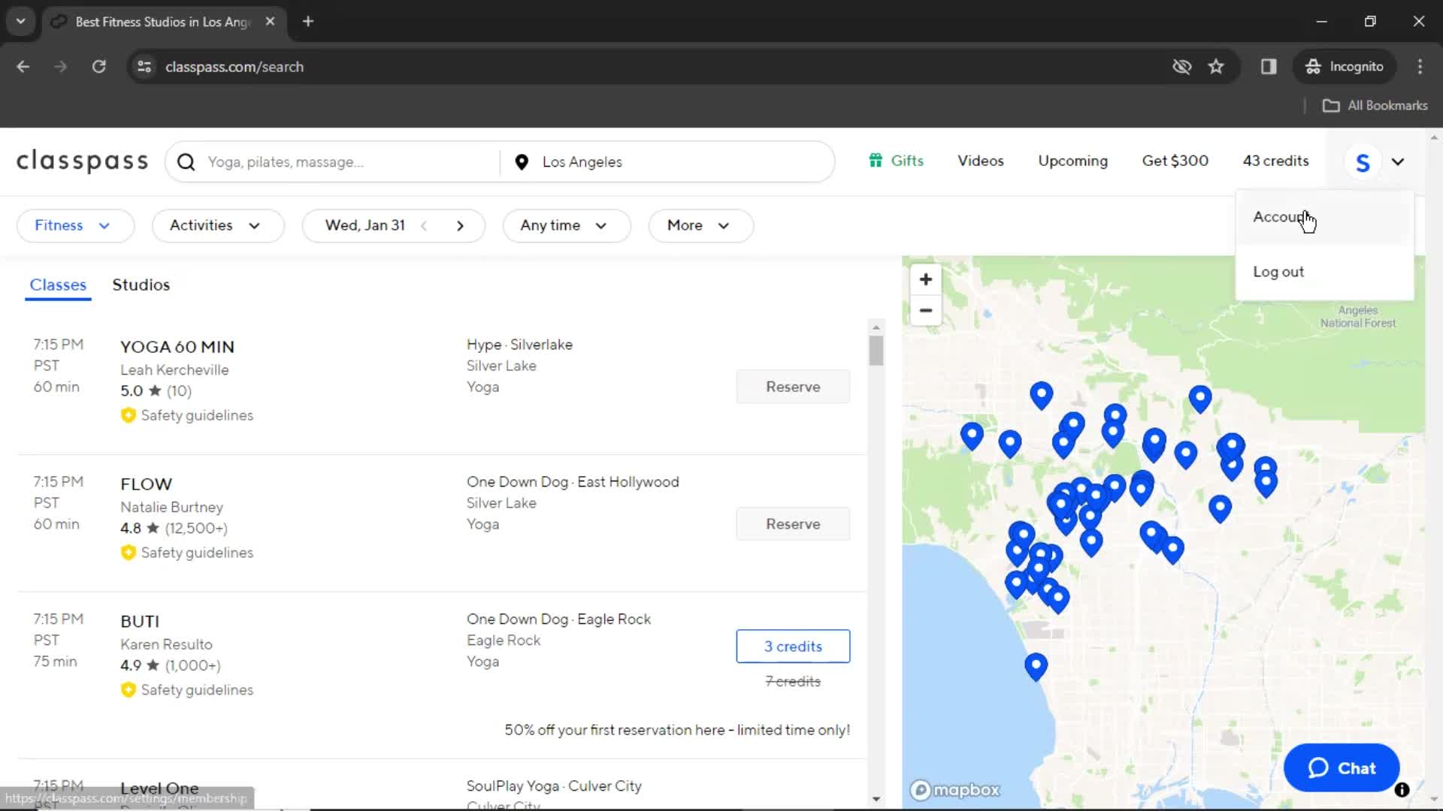Click the map info icon
This screenshot has width=1443, height=811.
pos(1402,789)
